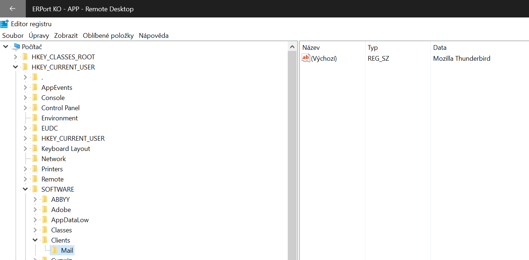This screenshot has height=260, width=529.
Task: Click the Počítač computer icon in tree
Action: [16, 47]
